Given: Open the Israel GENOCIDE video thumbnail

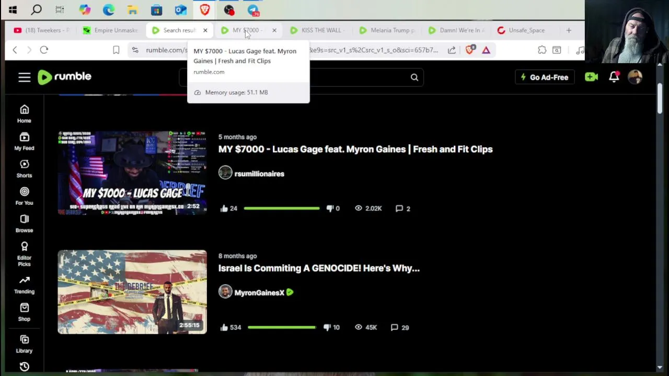Looking at the screenshot, I should [132, 292].
